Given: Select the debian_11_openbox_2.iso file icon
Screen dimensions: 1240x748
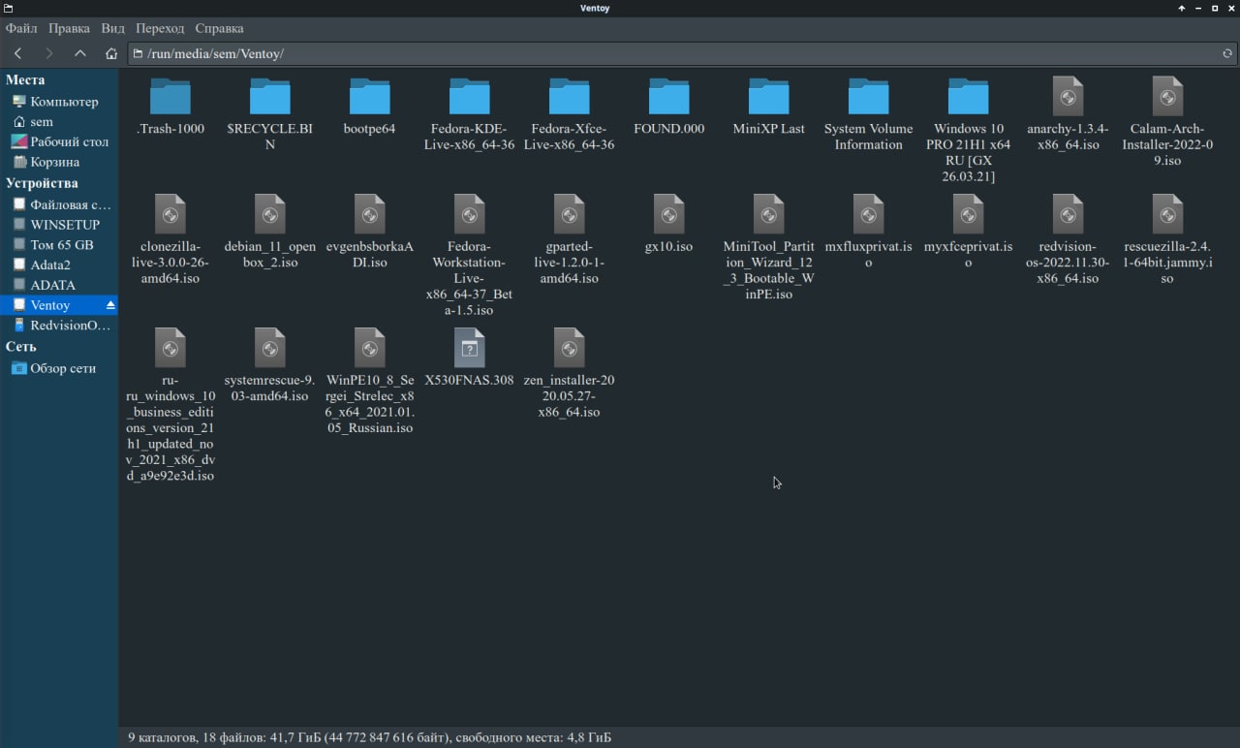Looking at the screenshot, I should tap(270, 214).
